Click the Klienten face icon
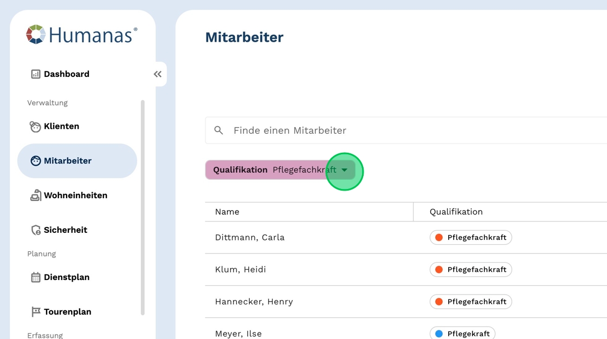607x339 pixels. click(35, 127)
